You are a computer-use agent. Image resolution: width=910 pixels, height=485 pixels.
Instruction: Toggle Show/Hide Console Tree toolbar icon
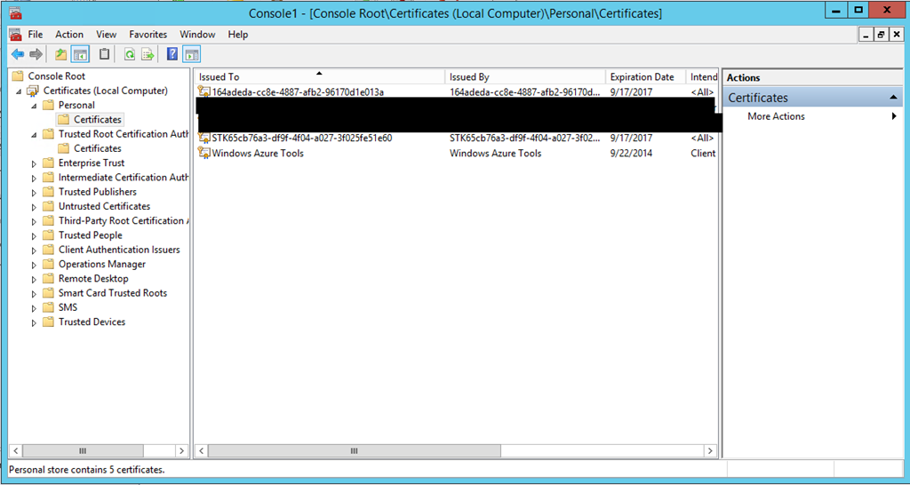click(80, 54)
